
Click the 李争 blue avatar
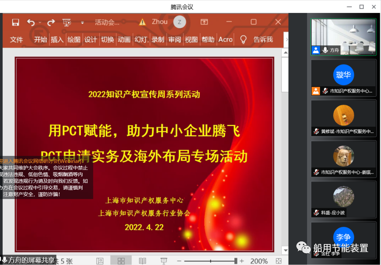343,237
